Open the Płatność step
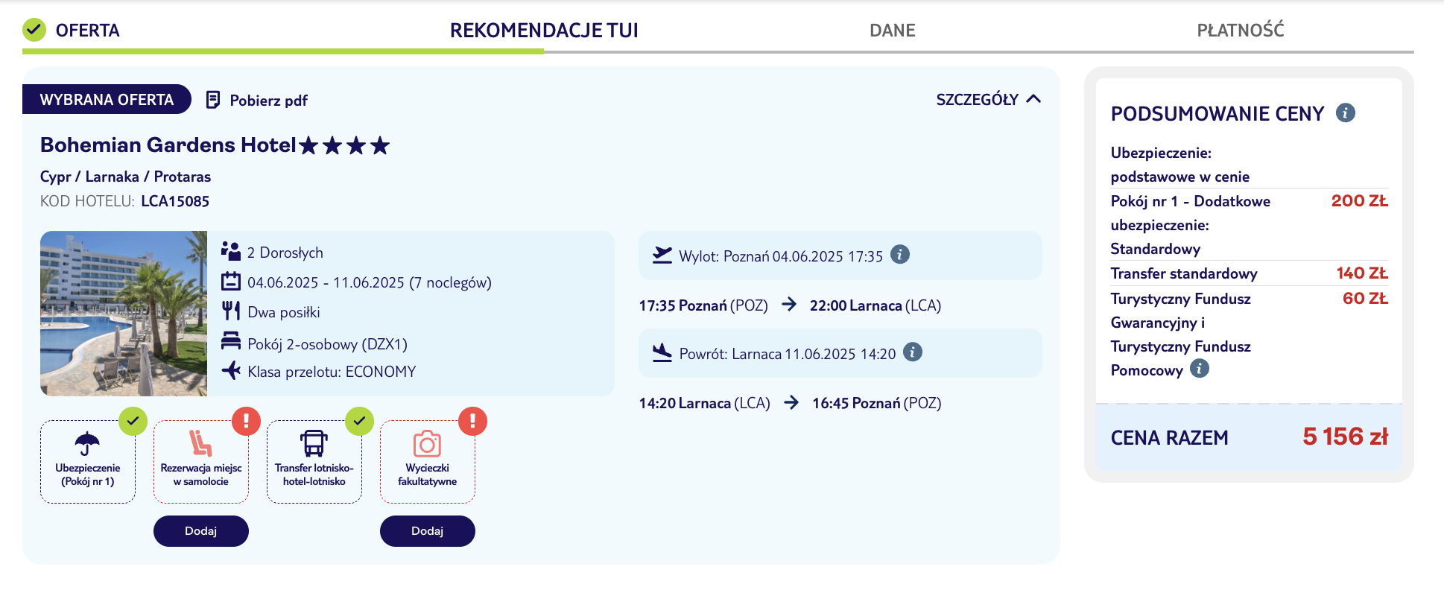Image resolution: width=1444 pixels, height=590 pixels. pyautogui.click(x=1241, y=31)
